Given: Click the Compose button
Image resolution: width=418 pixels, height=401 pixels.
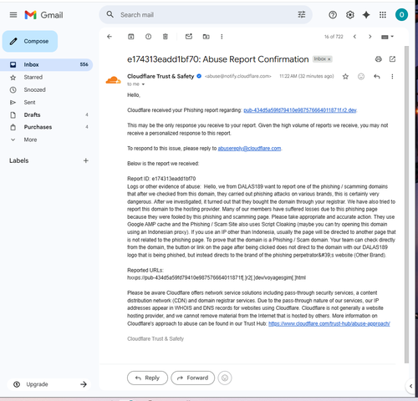Looking at the screenshot, I should [30, 41].
